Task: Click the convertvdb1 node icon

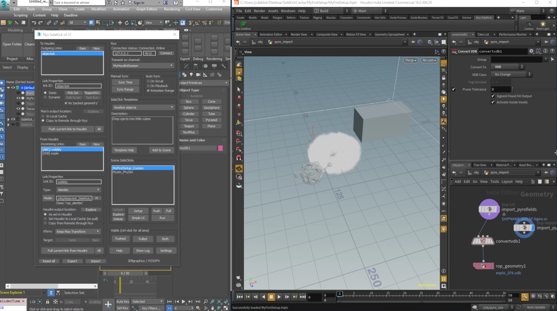Action: 483,241
